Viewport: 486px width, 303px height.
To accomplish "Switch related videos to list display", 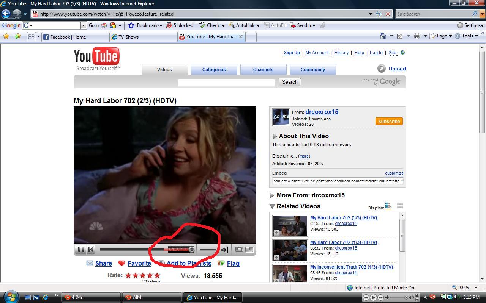I will click(388, 206).
